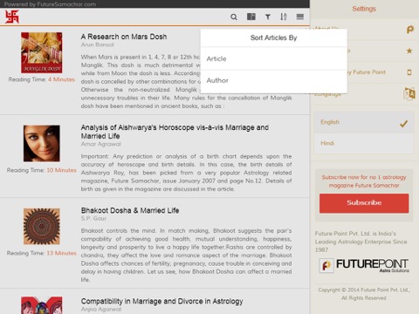
Task: Click the language translate icon
Action: click(409, 93)
